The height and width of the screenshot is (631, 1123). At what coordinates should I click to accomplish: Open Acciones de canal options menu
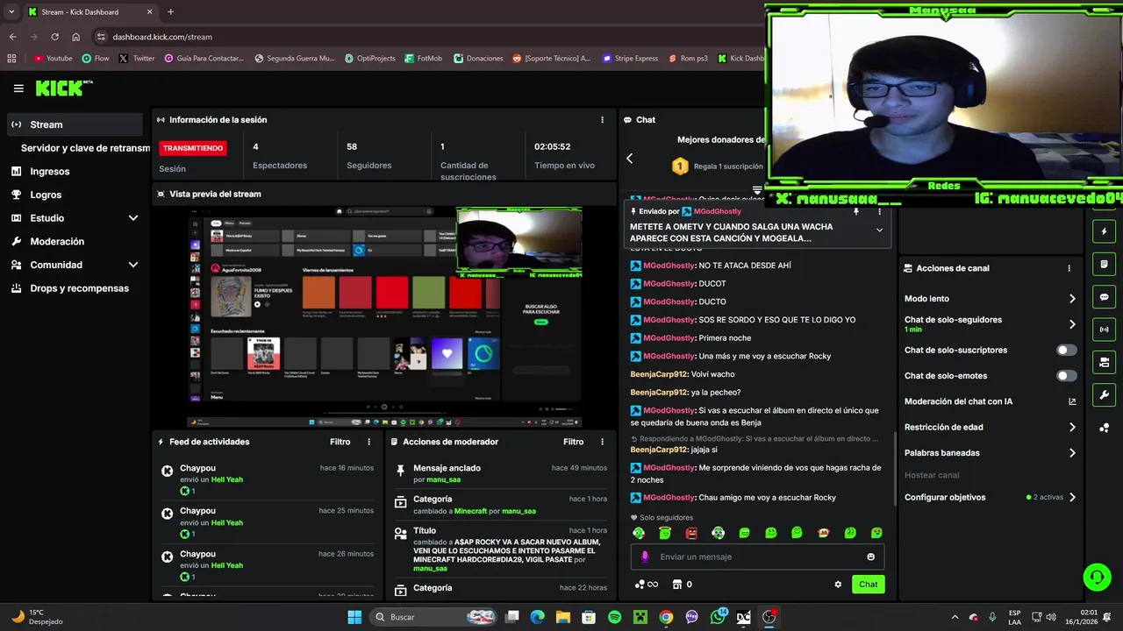tap(1069, 268)
